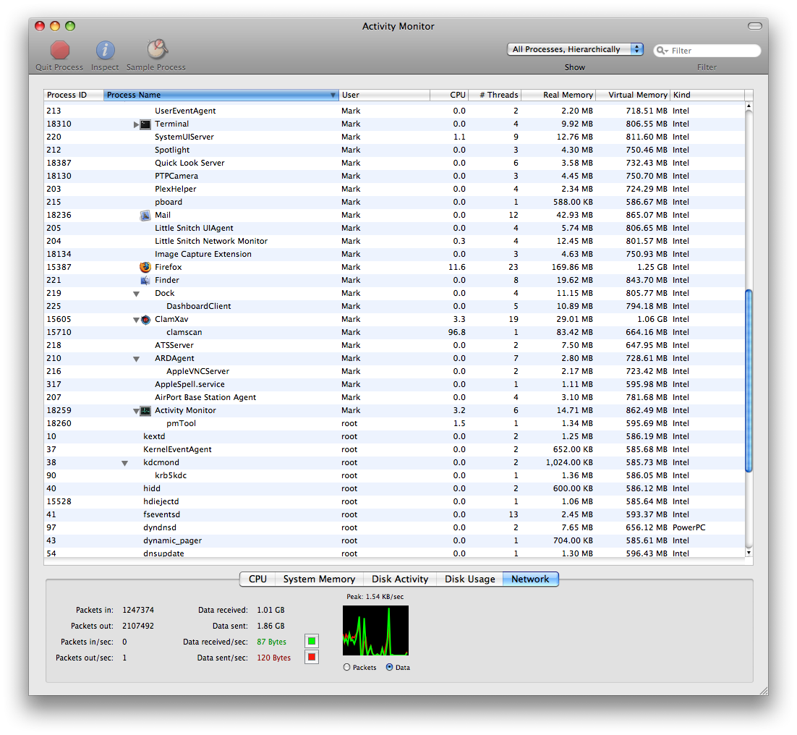Screen dimensions: 797x735
Task: Select the Image Capture Extension row
Action: 394,254
